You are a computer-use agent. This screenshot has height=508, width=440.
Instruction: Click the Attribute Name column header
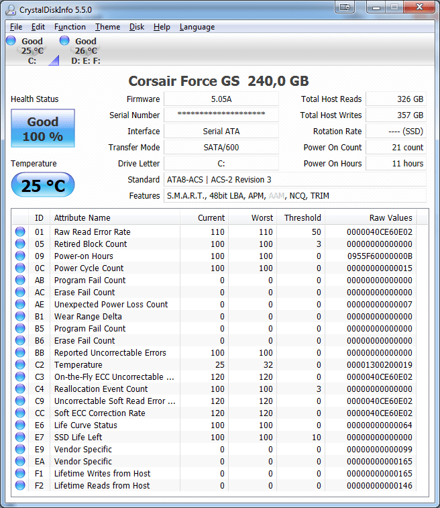(115, 217)
